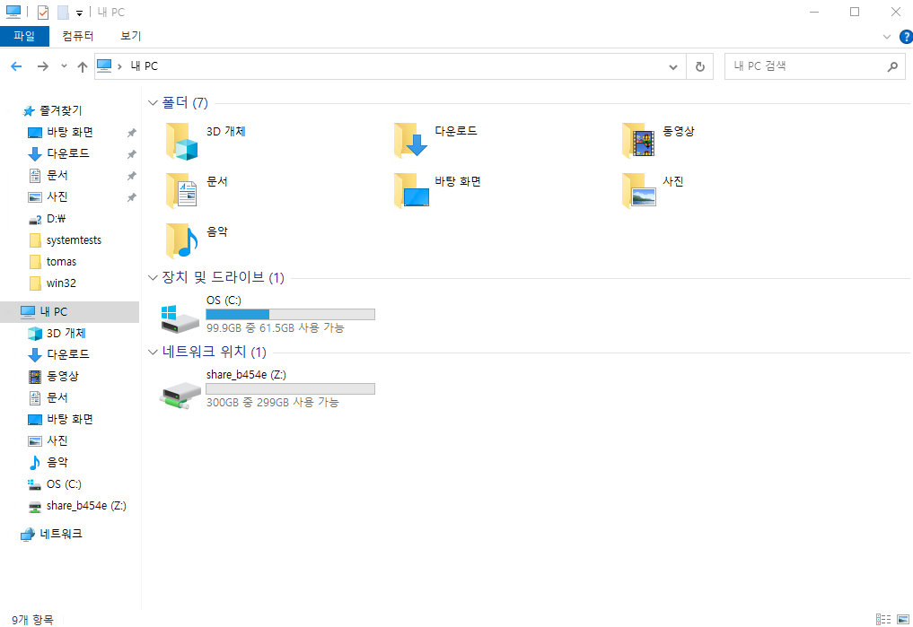The height and width of the screenshot is (627, 913).
Task: Refresh the 내 PC view
Action: pos(700,67)
